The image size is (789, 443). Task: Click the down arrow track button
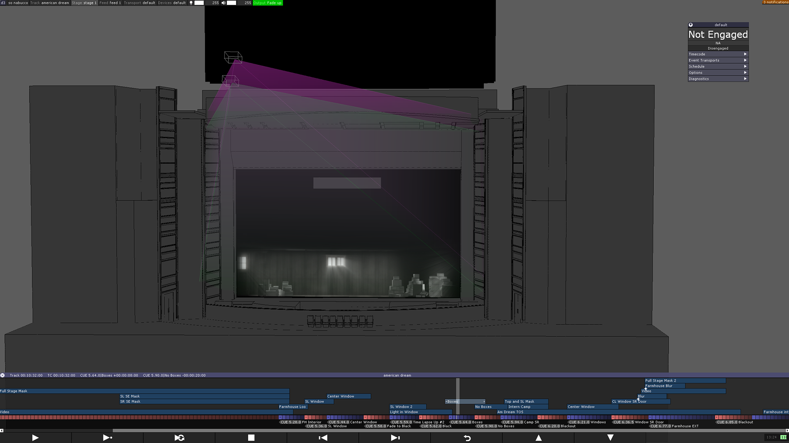pos(610,438)
